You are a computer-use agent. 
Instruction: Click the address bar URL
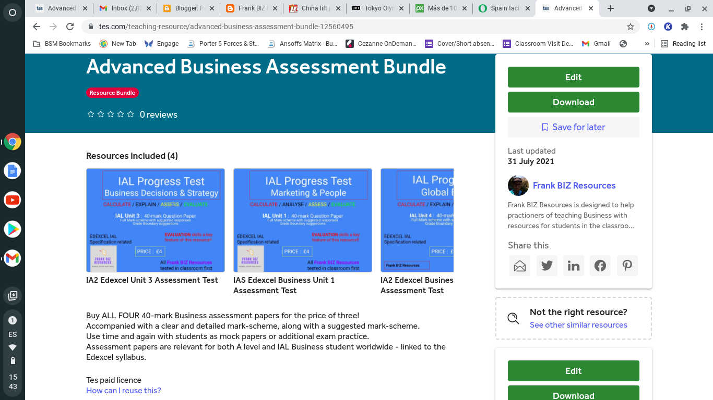pos(226,27)
